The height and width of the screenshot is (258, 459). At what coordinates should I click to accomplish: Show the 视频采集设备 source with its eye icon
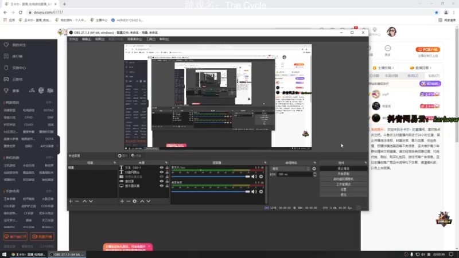click(x=162, y=177)
